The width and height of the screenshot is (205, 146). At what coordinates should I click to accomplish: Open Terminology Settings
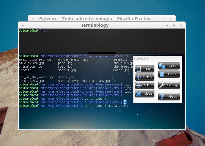pyautogui.click(x=169, y=85)
